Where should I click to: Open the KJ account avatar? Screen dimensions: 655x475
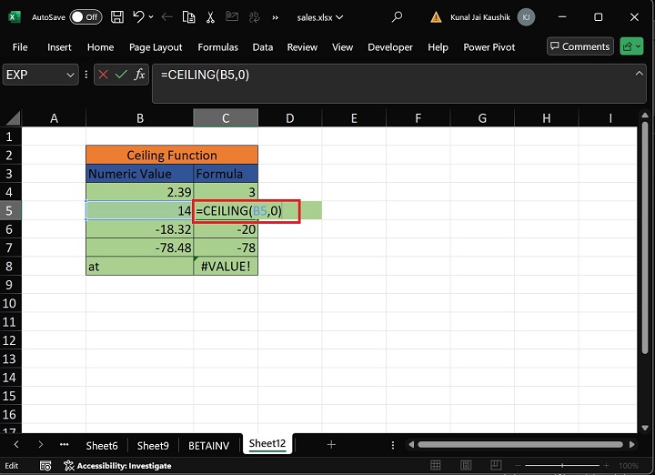tap(526, 17)
